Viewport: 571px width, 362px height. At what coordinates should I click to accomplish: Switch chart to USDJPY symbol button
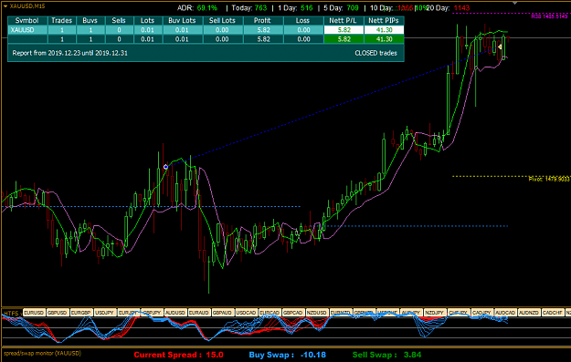tap(105, 313)
